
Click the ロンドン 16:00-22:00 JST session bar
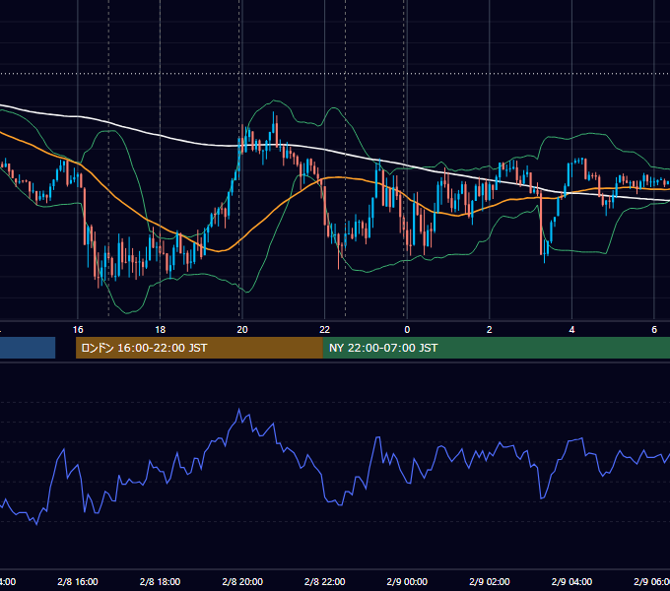tap(199, 348)
